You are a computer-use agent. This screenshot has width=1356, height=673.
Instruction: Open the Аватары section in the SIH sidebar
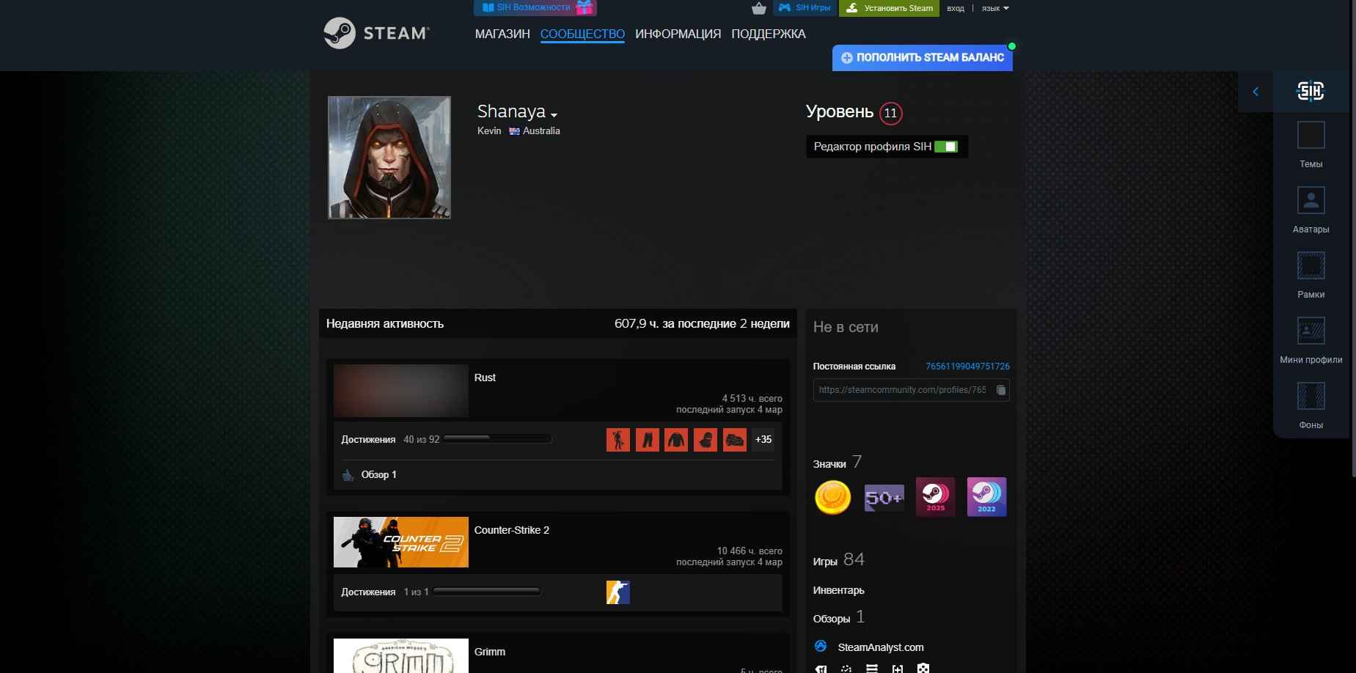coord(1312,199)
